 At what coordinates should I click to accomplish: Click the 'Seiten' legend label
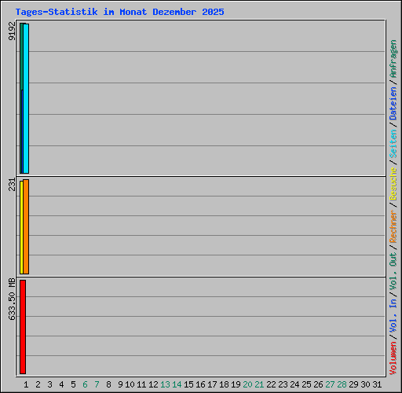393,144
